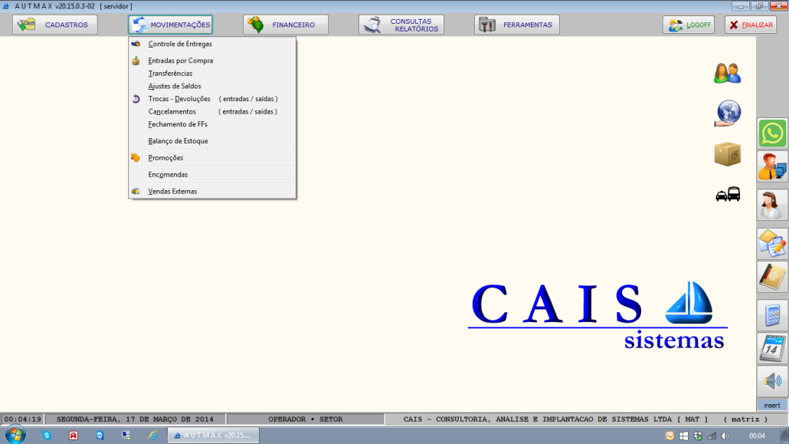Select Trocas - Devoluções menu entry
Image resolution: width=789 pixels, height=444 pixels.
pos(212,99)
